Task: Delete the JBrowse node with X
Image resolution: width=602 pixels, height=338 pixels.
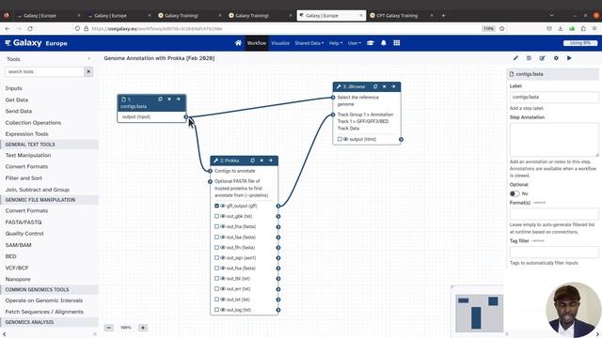Action: [x=385, y=86]
